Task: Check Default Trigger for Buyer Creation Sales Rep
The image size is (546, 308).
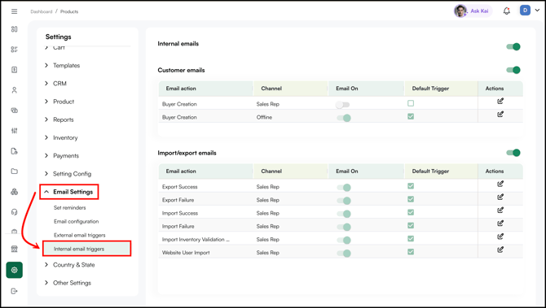Action: [x=411, y=103]
